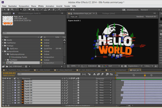Hide layer Punkt 05 with eye toggle
This screenshot has height=108, width=162.
click(3, 82)
